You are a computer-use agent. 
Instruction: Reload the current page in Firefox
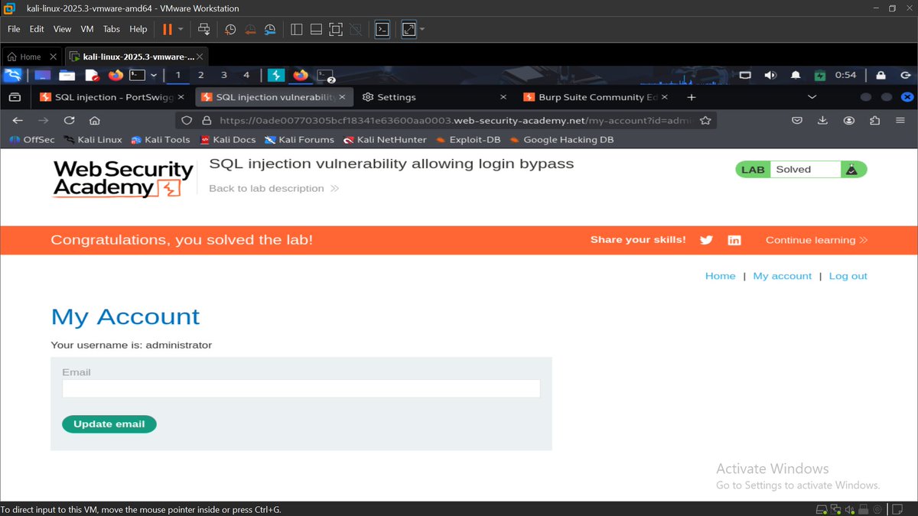69,120
